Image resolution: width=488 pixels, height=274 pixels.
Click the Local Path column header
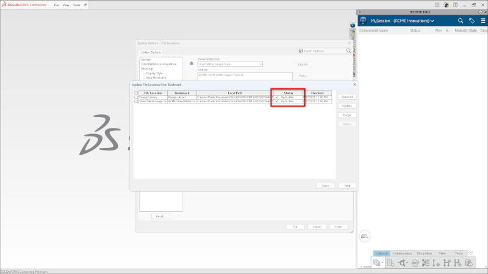click(x=235, y=93)
